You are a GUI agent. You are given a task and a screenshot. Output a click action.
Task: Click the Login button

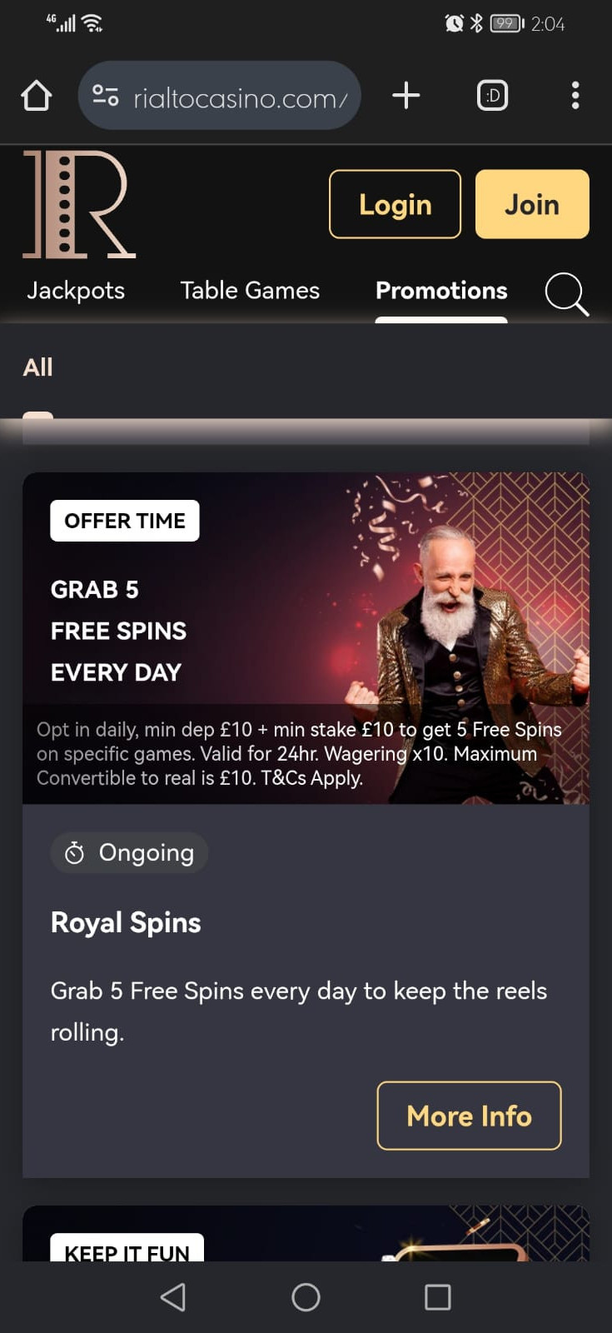(x=395, y=204)
